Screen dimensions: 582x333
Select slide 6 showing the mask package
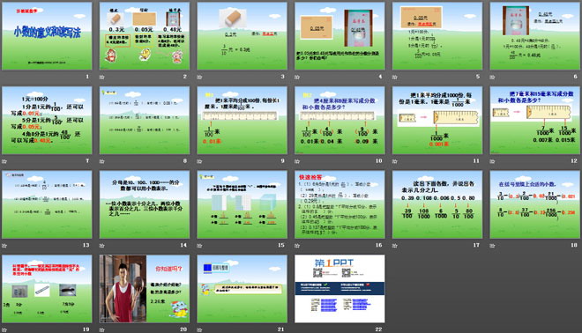(535, 36)
